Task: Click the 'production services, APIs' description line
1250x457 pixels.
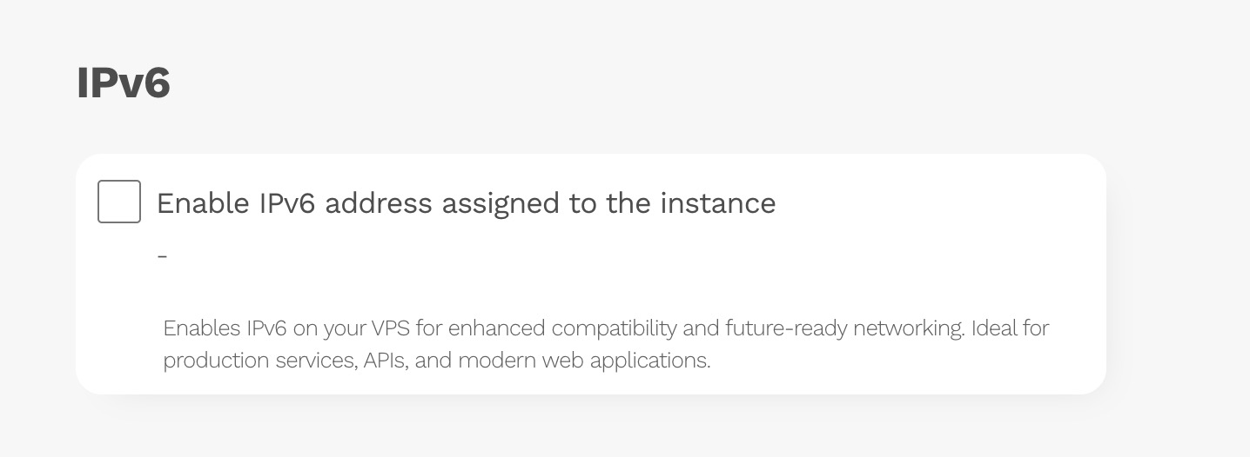Action: pos(436,360)
